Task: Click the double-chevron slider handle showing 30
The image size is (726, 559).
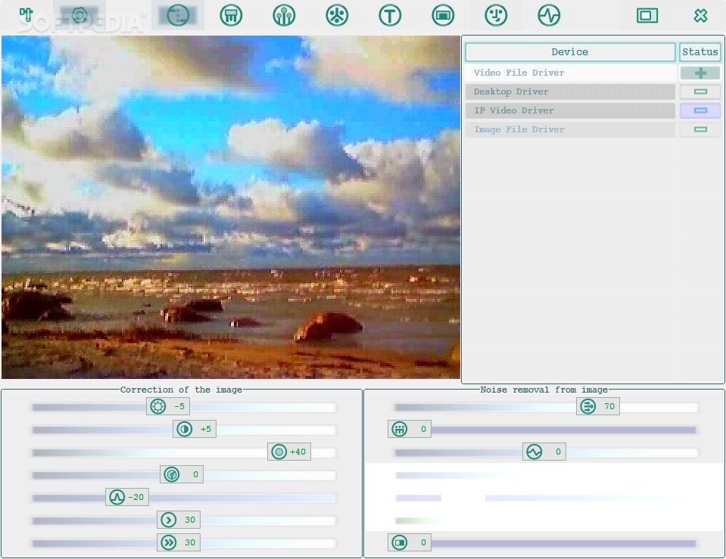Action: (179, 542)
